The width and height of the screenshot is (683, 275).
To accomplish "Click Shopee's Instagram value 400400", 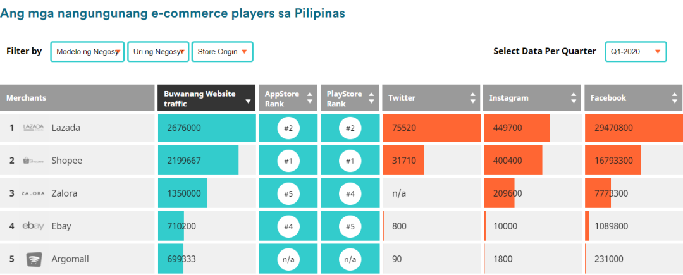I will [508, 161].
